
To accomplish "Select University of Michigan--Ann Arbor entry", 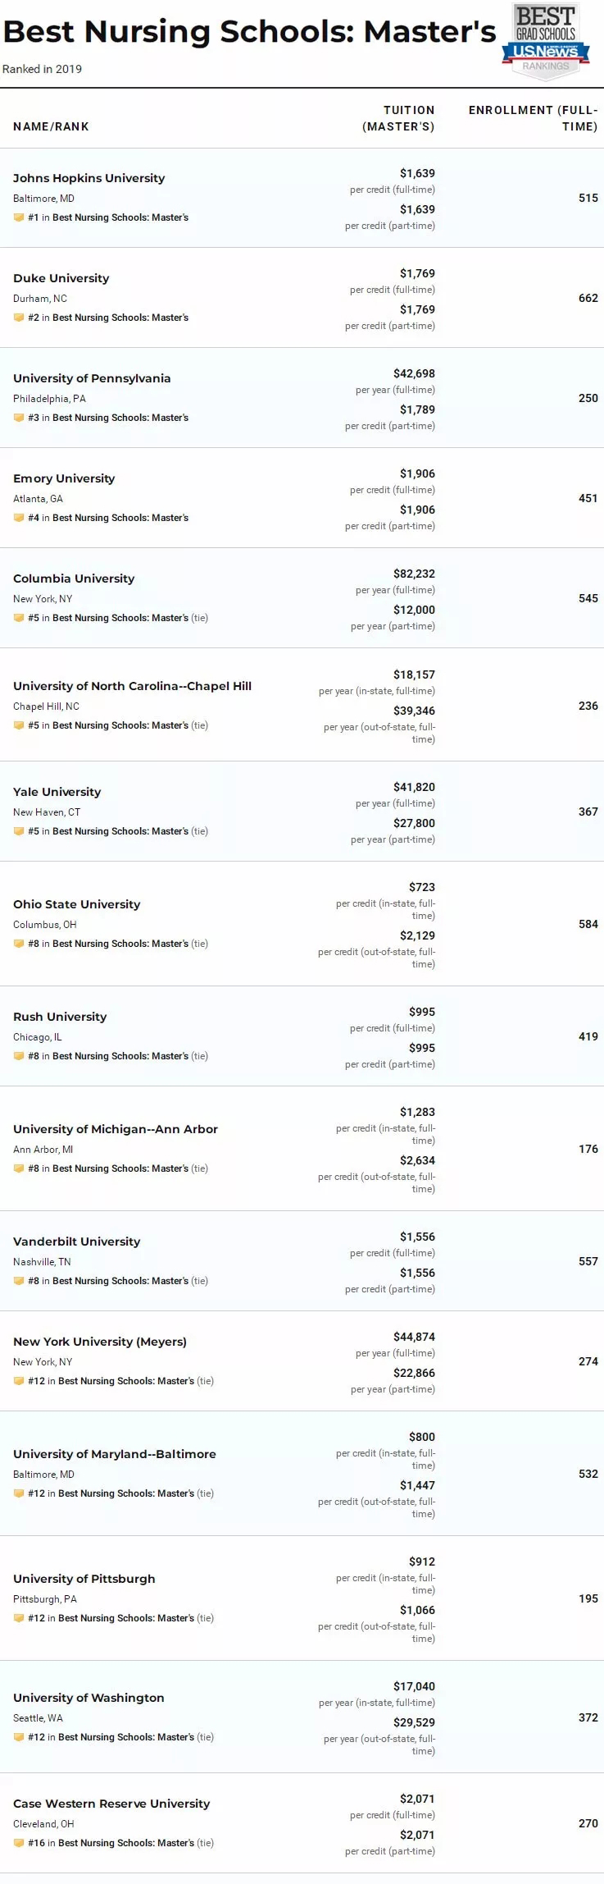I will click(x=116, y=1129).
